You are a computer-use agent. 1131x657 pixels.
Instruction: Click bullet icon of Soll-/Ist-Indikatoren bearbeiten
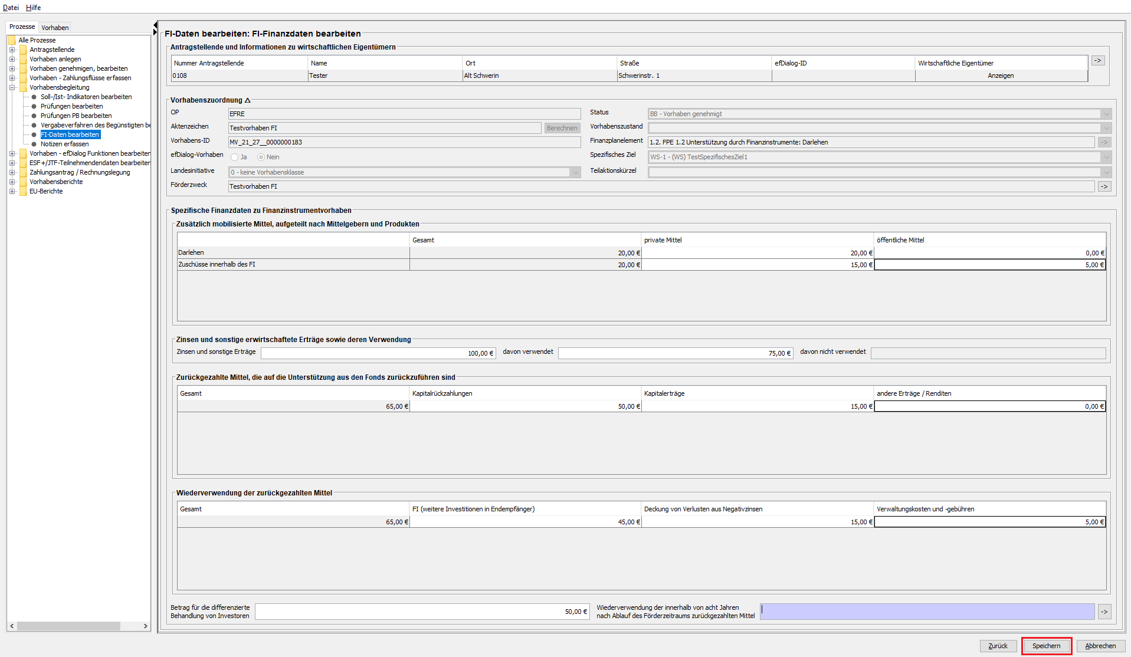click(x=34, y=97)
